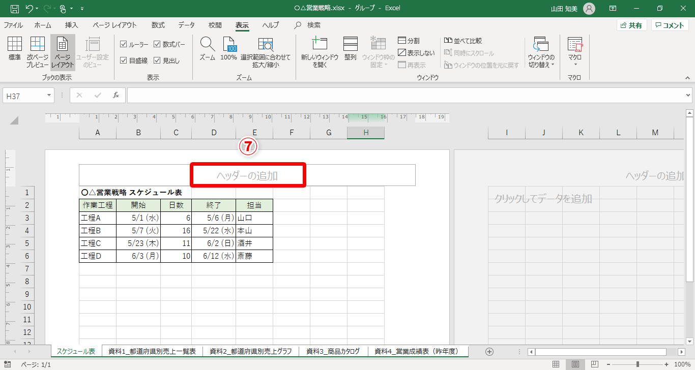
Task: Click the zoom in plus button
Action: click(x=667, y=364)
